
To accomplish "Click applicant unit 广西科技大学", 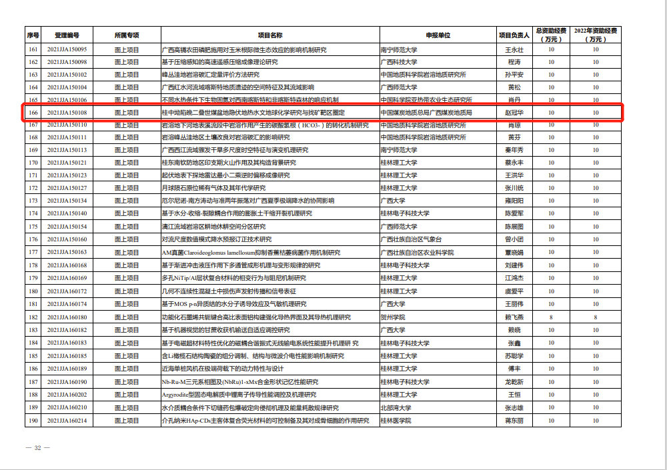I will pos(399,62).
